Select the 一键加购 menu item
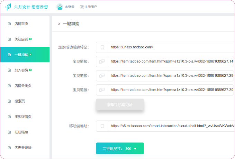This screenshot has height=159, width=235. click(x=25, y=55)
